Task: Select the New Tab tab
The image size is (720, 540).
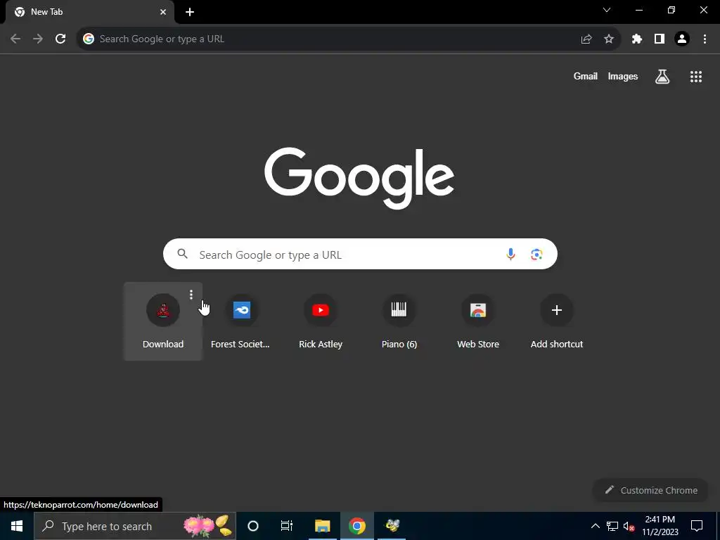Action: point(90,12)
